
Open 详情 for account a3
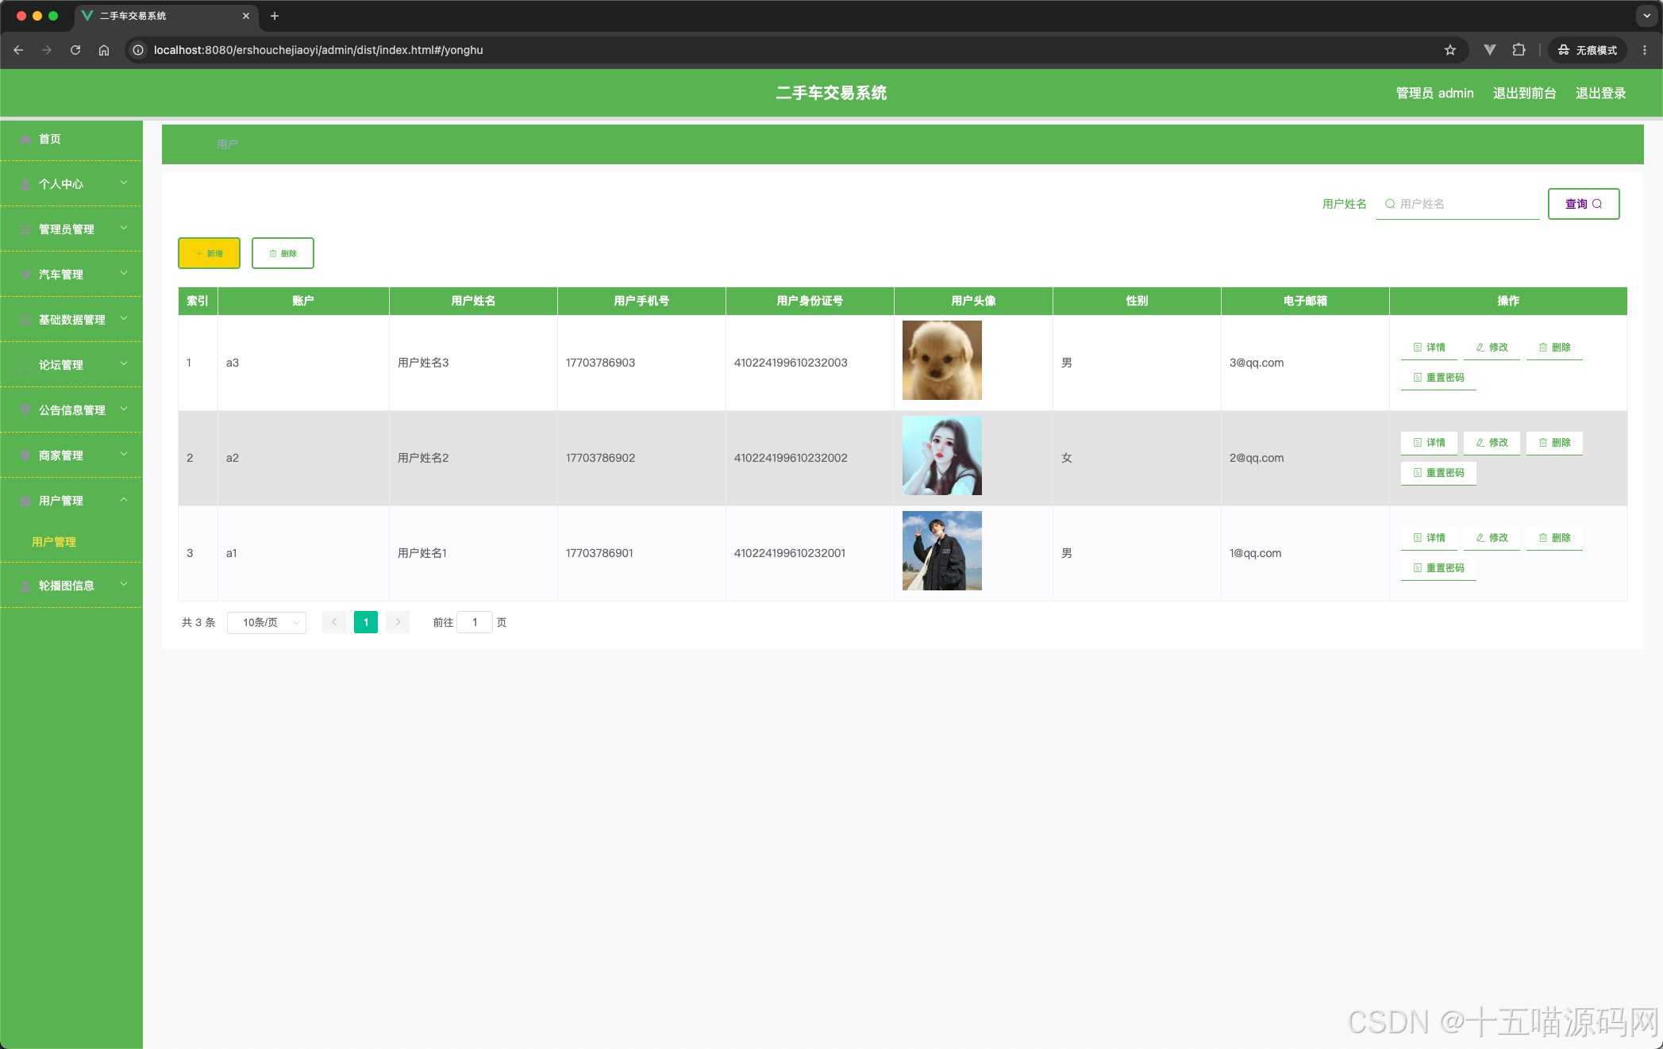click(1429, 348)
